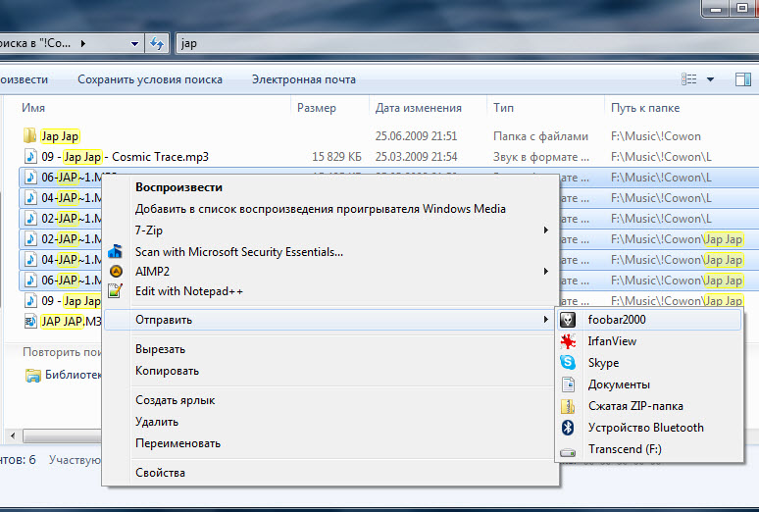Click the Skype logo icon

coord(568,363)
